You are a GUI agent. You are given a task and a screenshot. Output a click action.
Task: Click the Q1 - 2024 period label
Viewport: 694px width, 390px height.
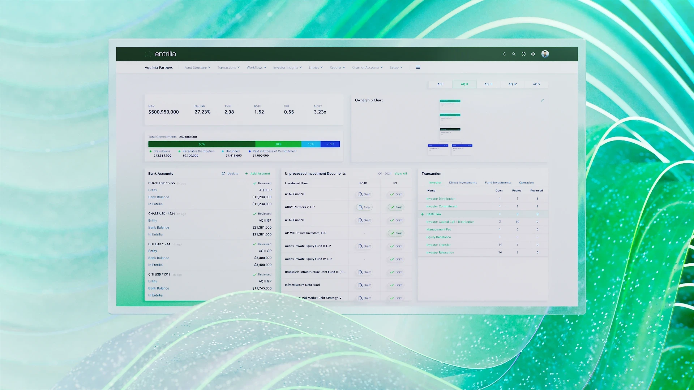pyautogui.click(x=385, y=174)
